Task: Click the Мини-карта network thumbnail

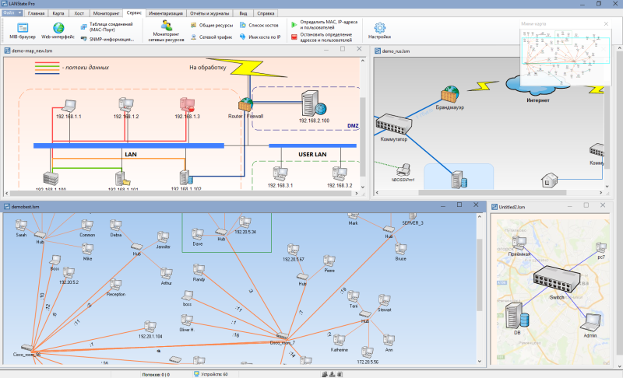Action: [x=565, y=56]
